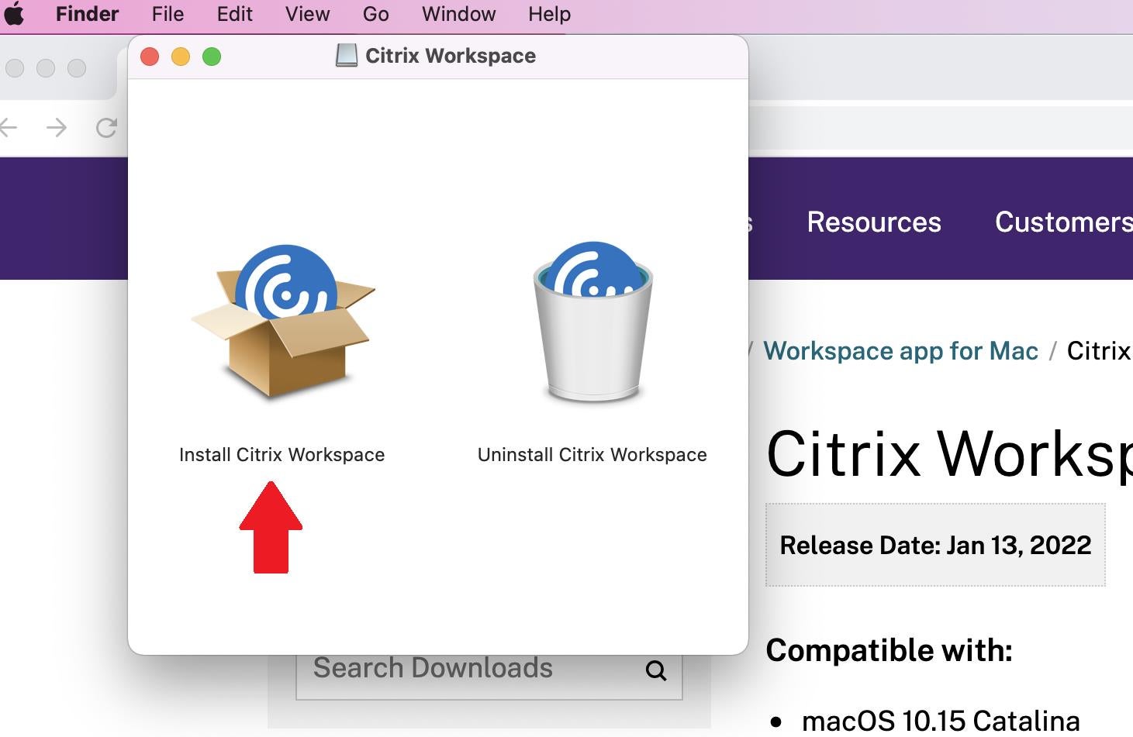Open the Workspace app for Mac breadcrumb
Screen dimensions: 1133x737
click(900, 351)
